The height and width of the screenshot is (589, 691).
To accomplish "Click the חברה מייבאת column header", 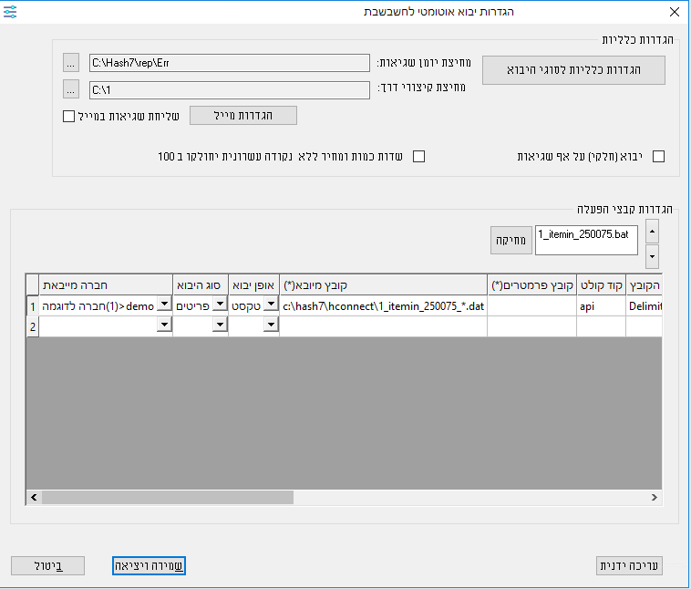I will click(106, 285).
